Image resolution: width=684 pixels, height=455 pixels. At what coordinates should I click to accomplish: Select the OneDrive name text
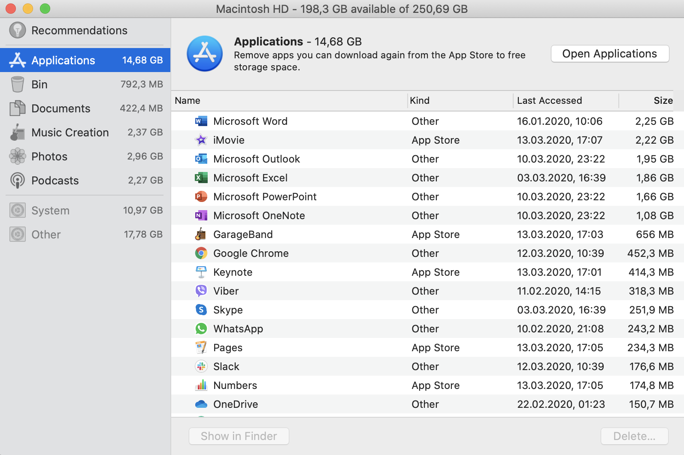coord(236,404)
